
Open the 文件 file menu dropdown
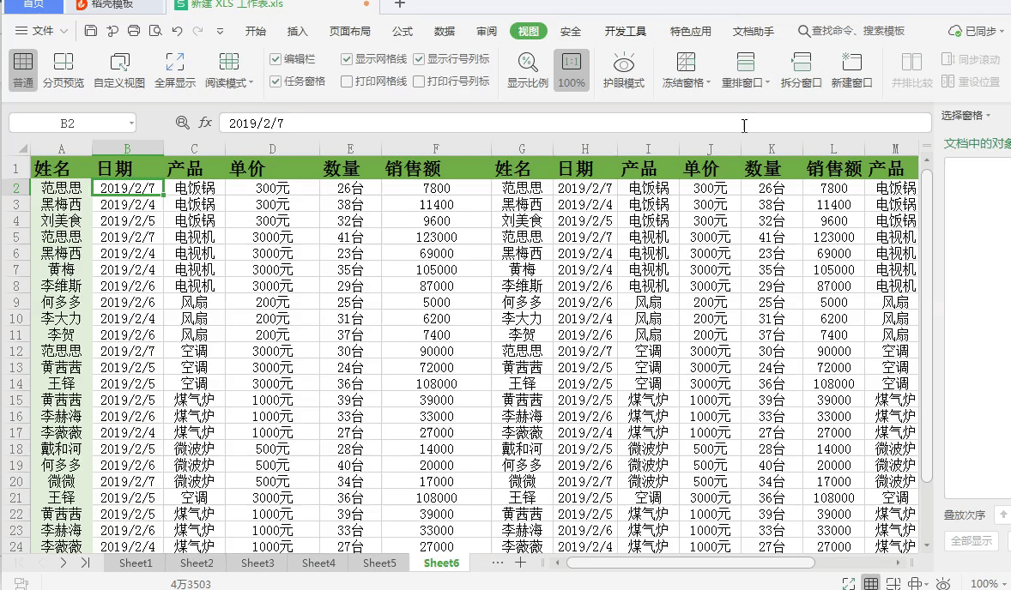click(41, 30)
